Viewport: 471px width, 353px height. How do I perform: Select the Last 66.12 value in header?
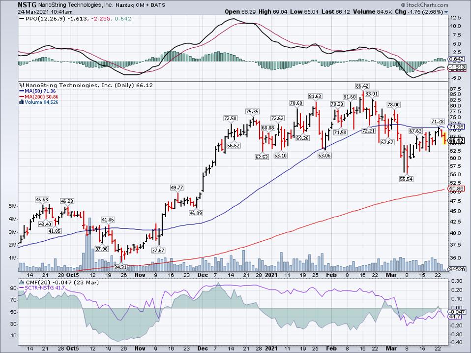click(335, 12)
